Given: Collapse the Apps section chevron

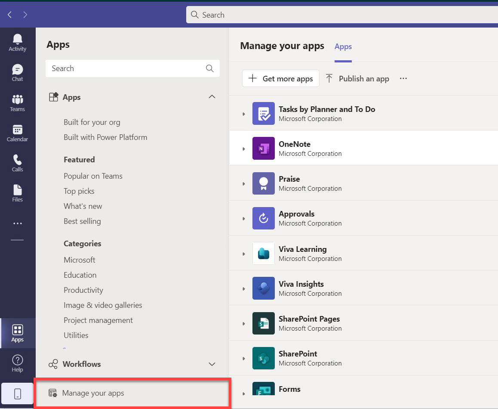Looking at the screenshot, I should (x=212, y=97).
